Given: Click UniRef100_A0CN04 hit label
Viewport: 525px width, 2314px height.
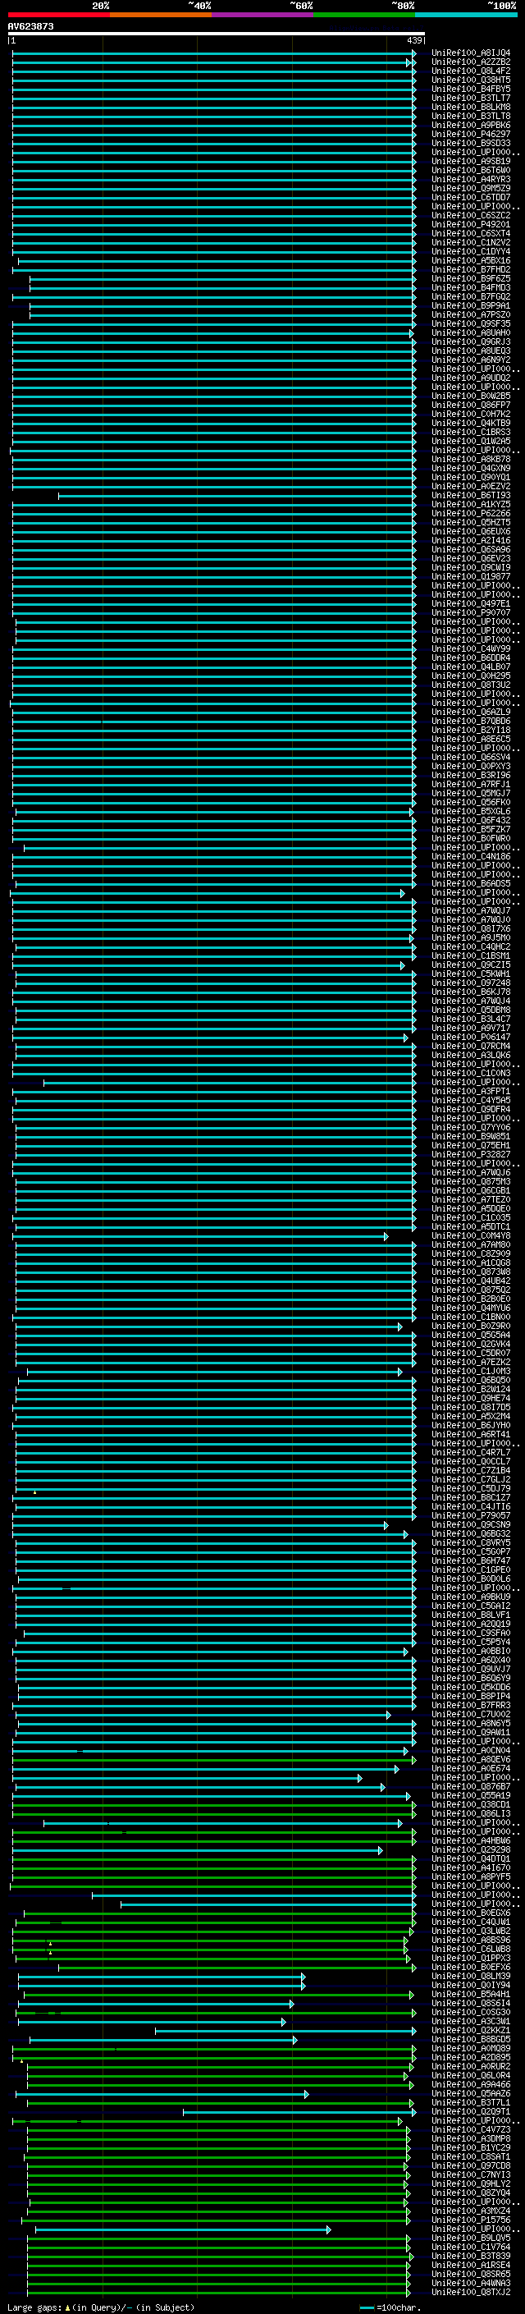Looking at the screenshot, I should coord(470,1750).
